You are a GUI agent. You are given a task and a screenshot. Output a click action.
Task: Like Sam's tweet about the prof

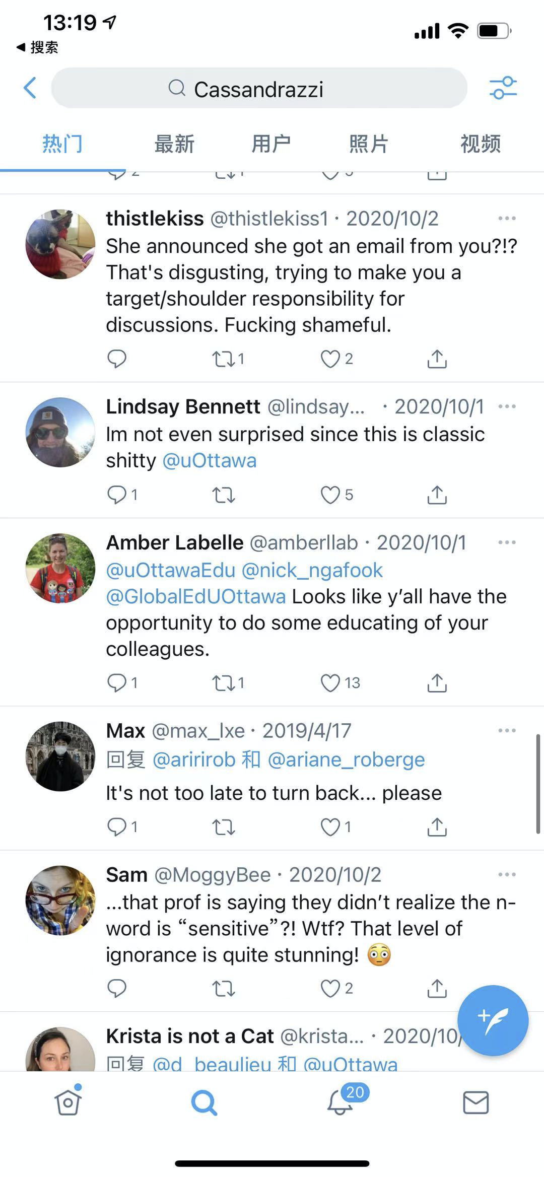(331, 989)
